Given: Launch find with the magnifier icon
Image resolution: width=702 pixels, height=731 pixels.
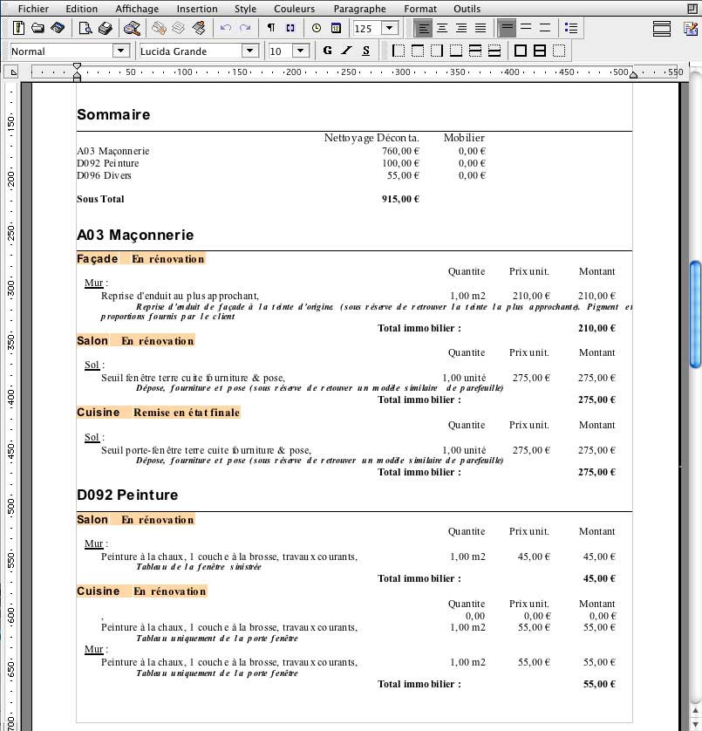Looking at the screenshot, I should click(132, 29).
